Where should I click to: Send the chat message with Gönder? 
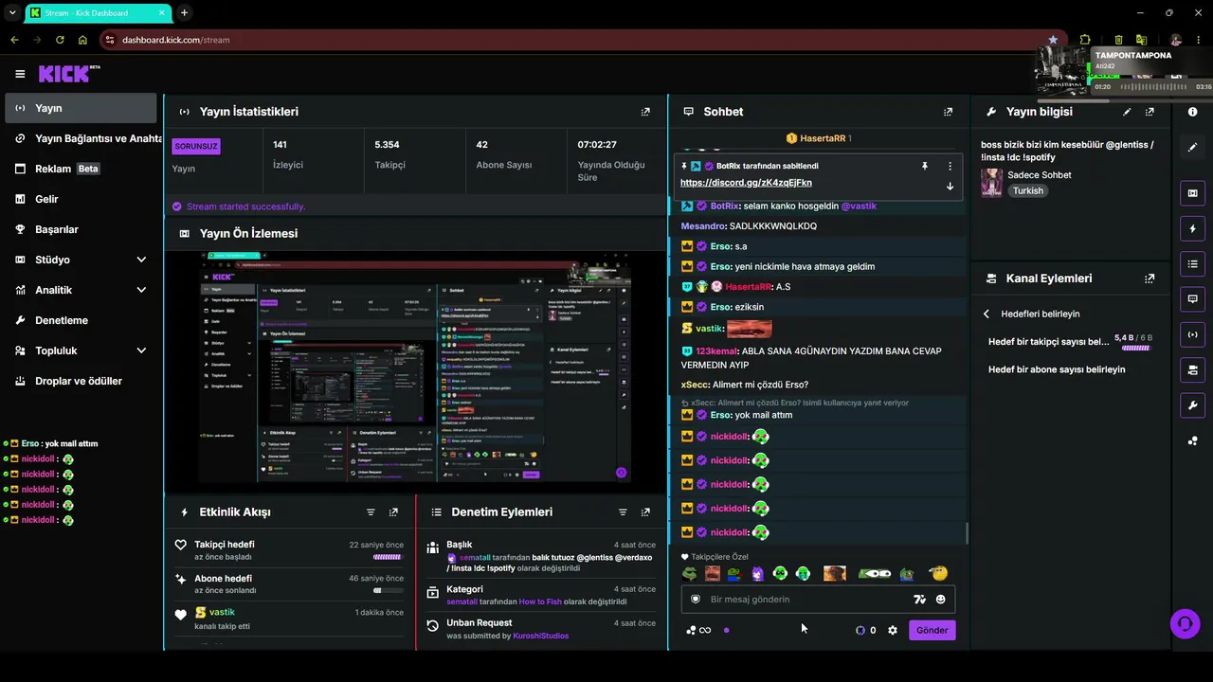coord(932,631)
